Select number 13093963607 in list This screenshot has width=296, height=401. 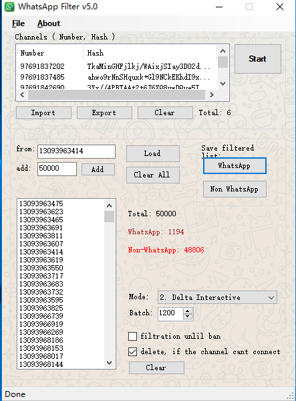pos(41,244)
